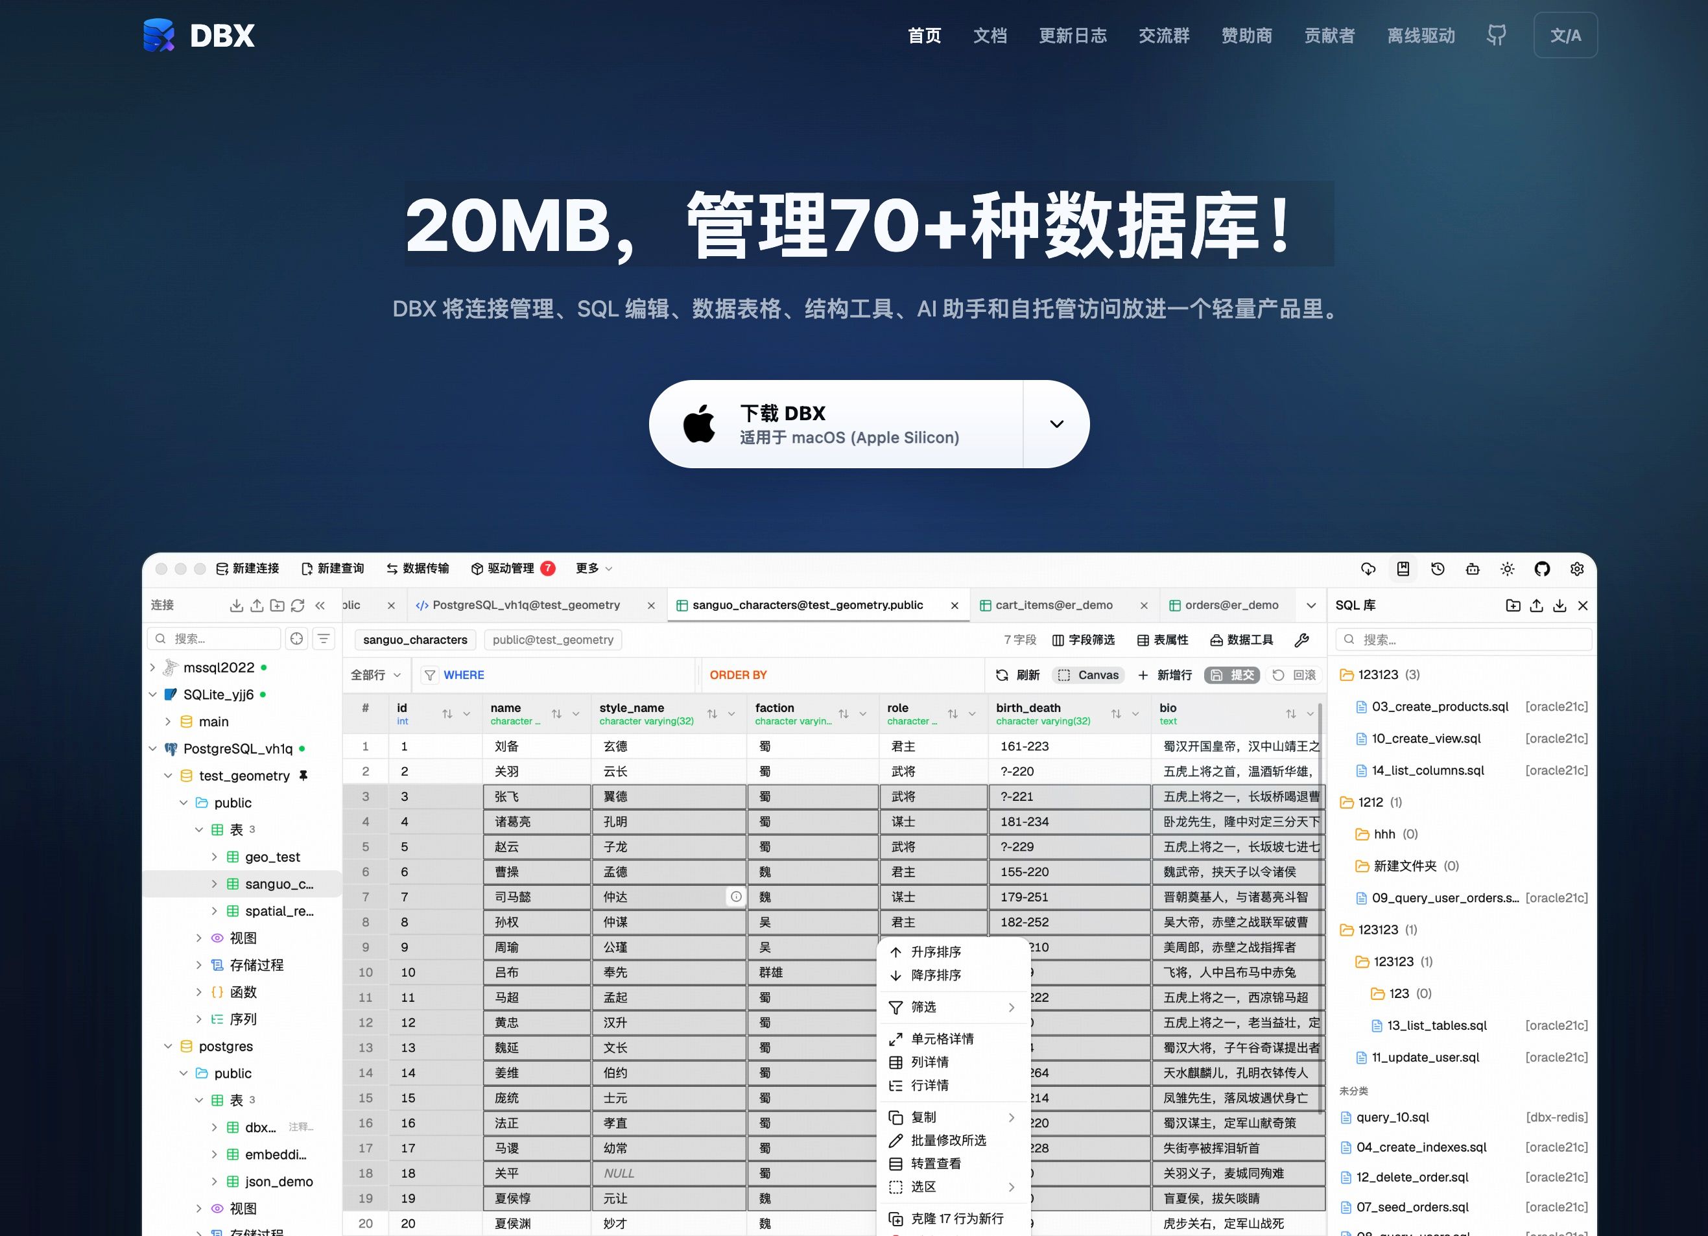Refresh the connection list
Screen dimensions: 1708x1236
(x=298, y=606)
